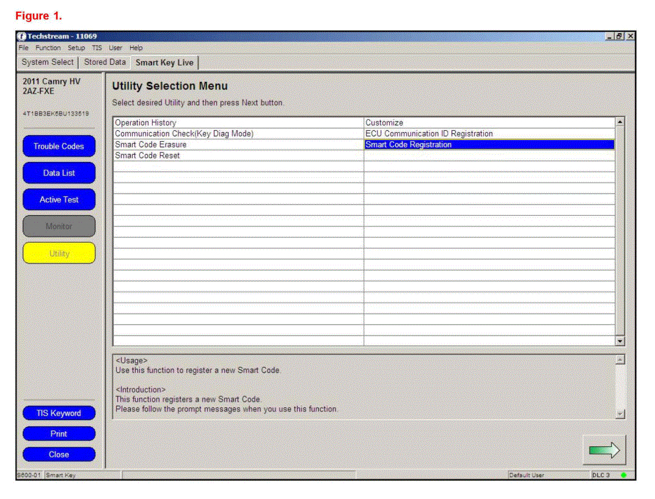Image resolution: width=655 pixels, height=499 pixels.
Task: Choose ECU Communication ID Registration
Action: coord(429,134)
